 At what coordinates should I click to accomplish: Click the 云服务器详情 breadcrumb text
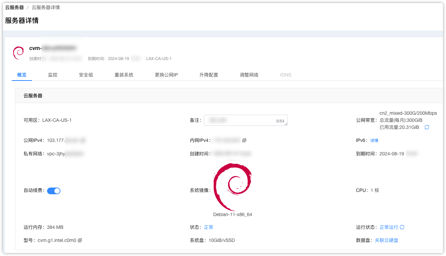(46, 7)
